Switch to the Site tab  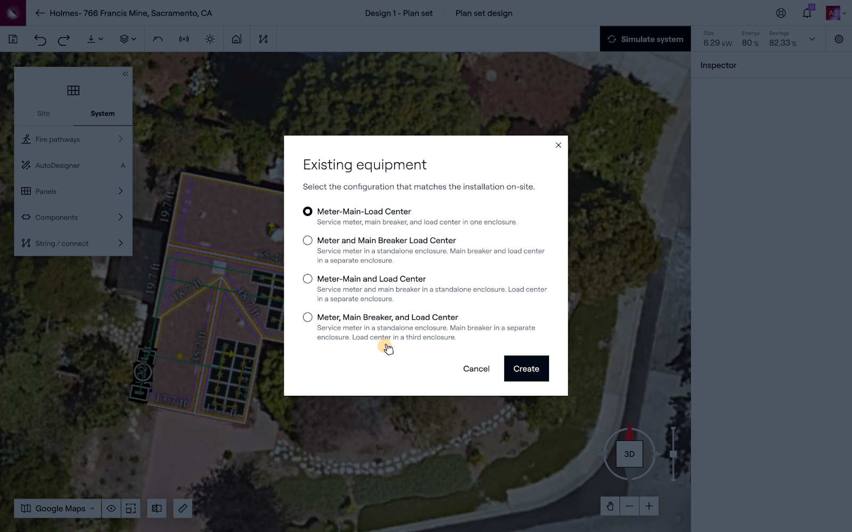[x=44, y=113]
